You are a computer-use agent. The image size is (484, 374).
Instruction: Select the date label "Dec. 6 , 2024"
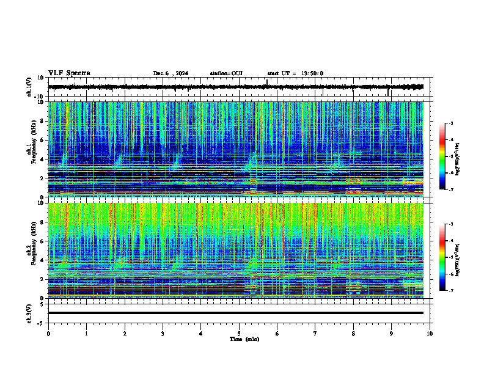170,73
